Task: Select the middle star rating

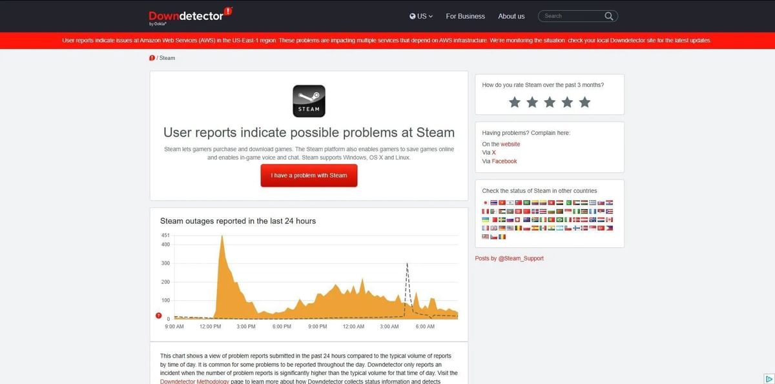Action: (550, 101)
